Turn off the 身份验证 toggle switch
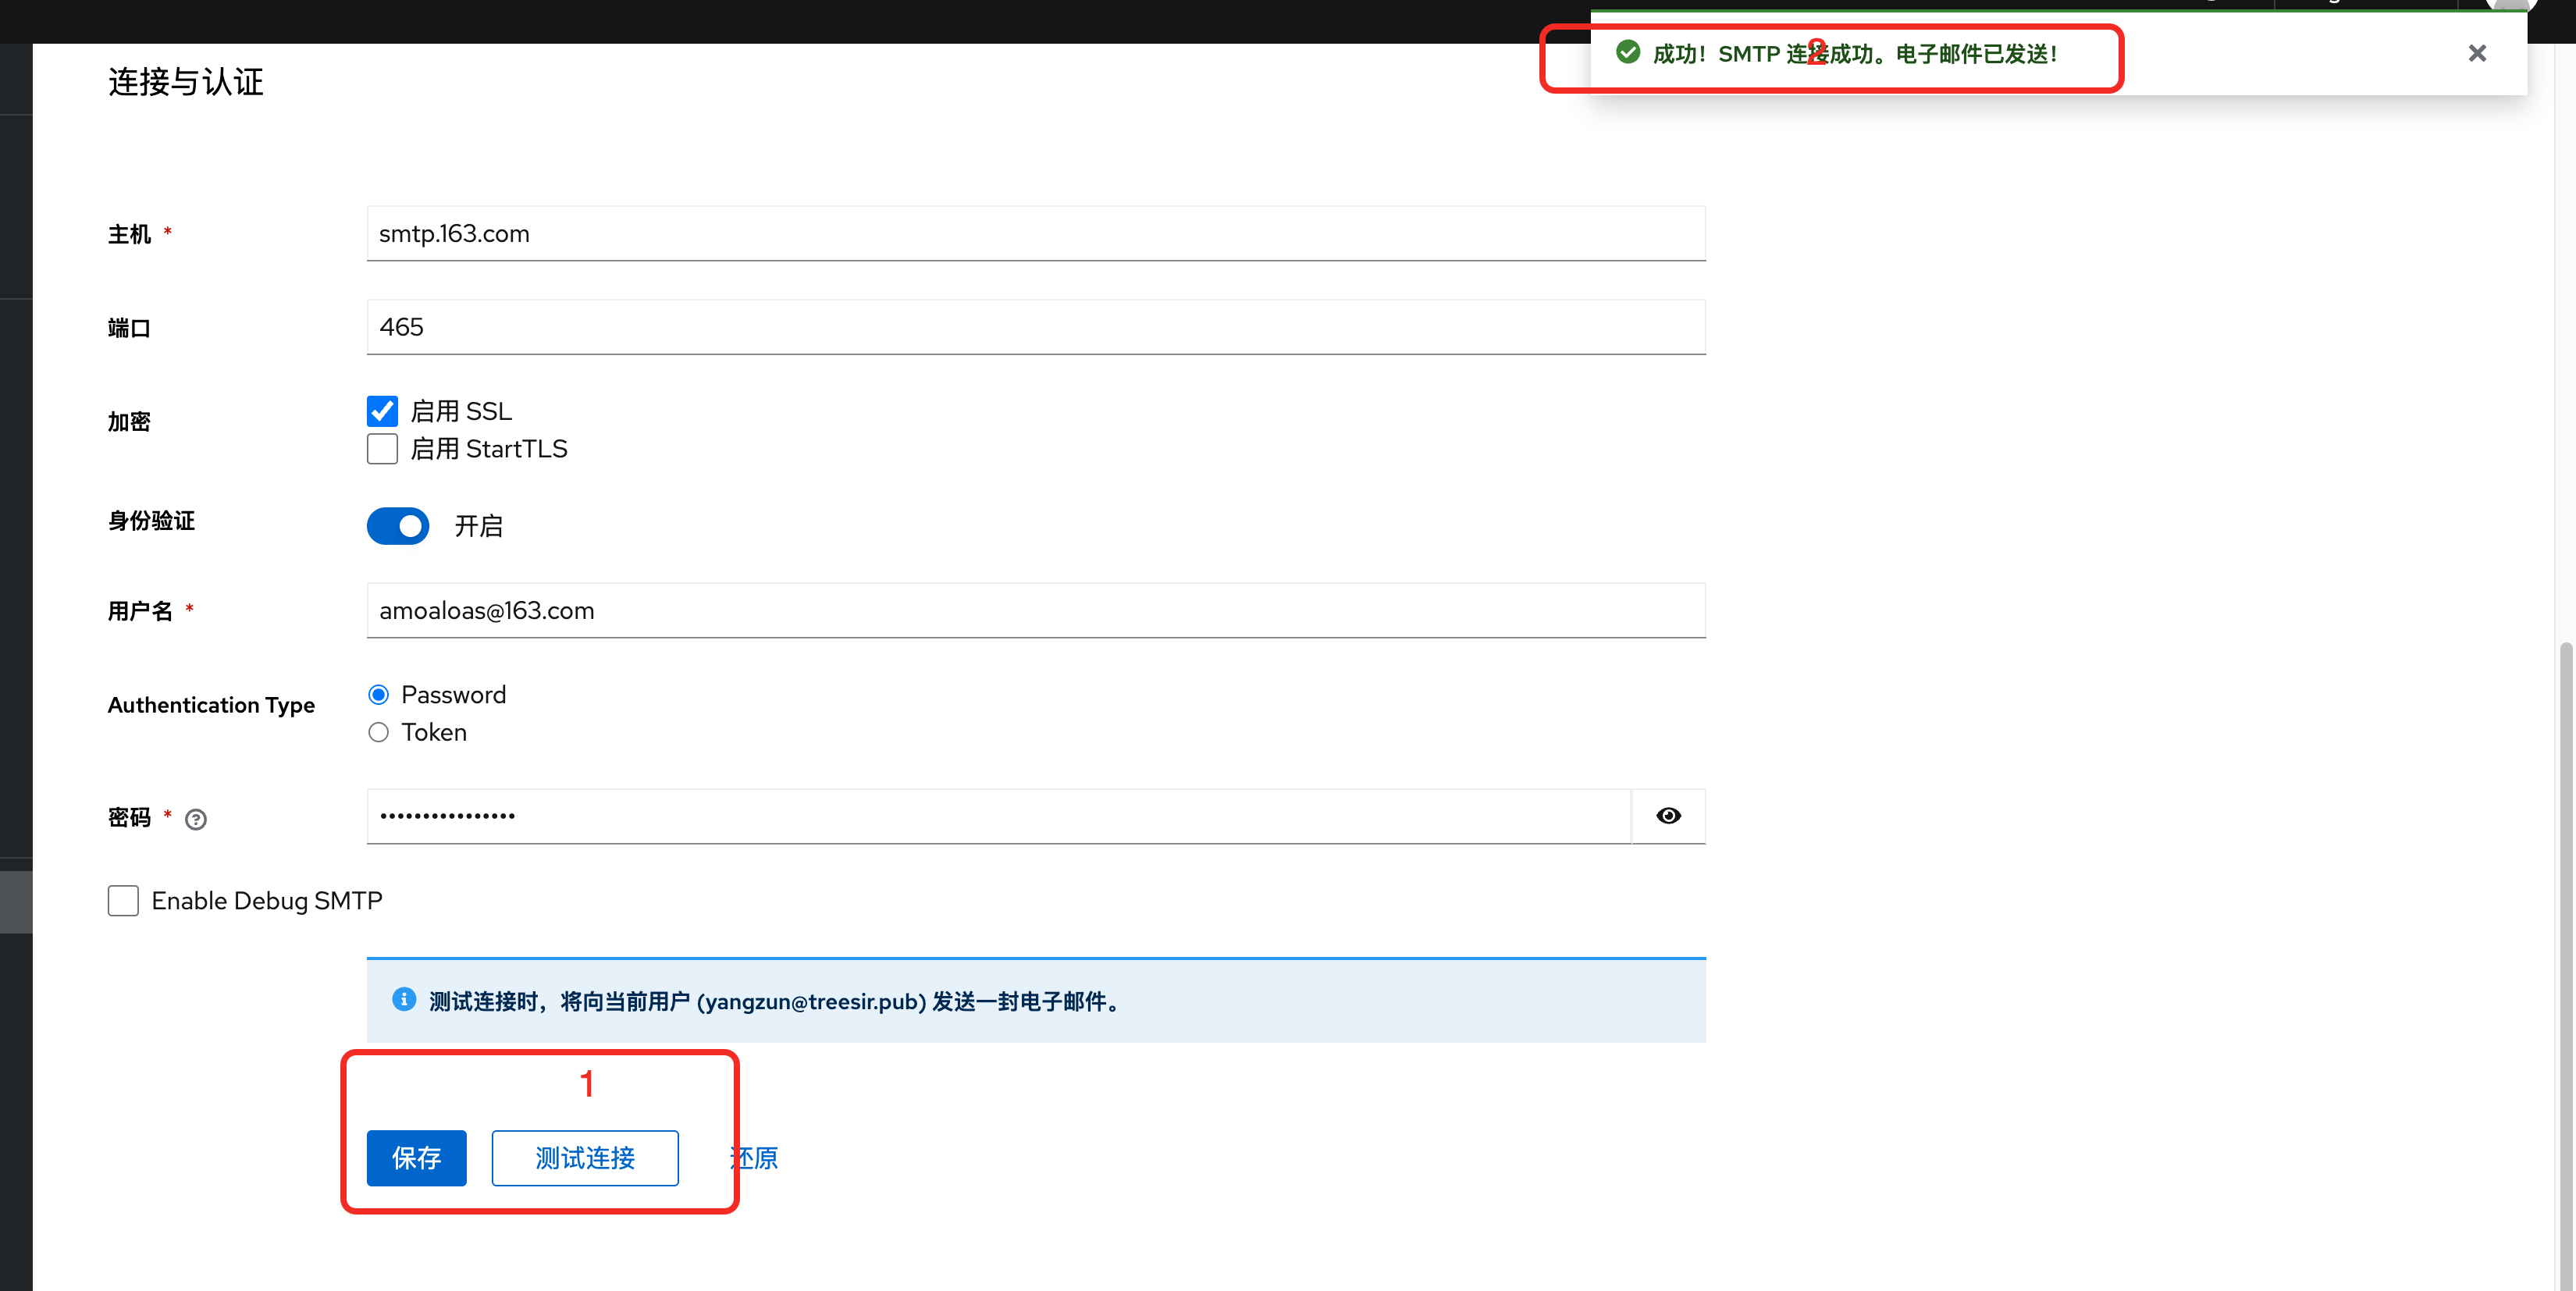 click(x=398, y=526)
